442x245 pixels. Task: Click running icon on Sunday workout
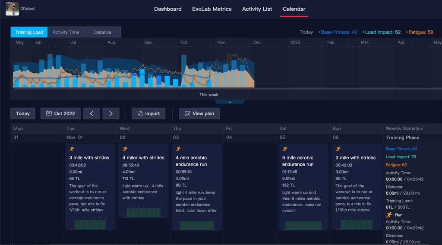[338, 149]
